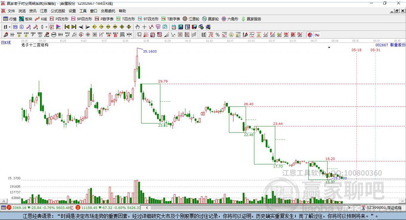Open 赢家服务 link in toolbar
Image resolution: width=406 pixels, height=220 pixels.
click(x=251, y=19)
